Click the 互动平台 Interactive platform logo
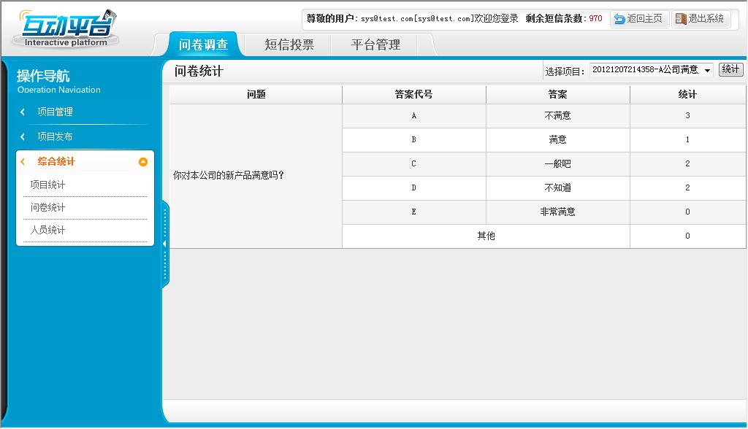Image resolution: width=748 pixels, height=429 pixels. (66, 28)
